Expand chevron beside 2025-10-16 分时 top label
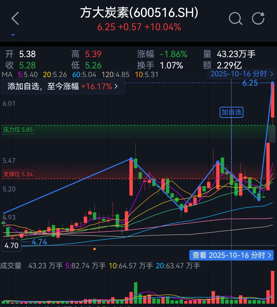Screen dimensions: 277x307 pos(272,74)
